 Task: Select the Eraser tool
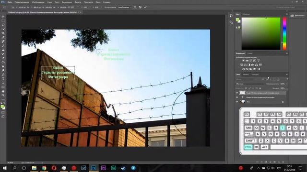click(x=3, y=58)
